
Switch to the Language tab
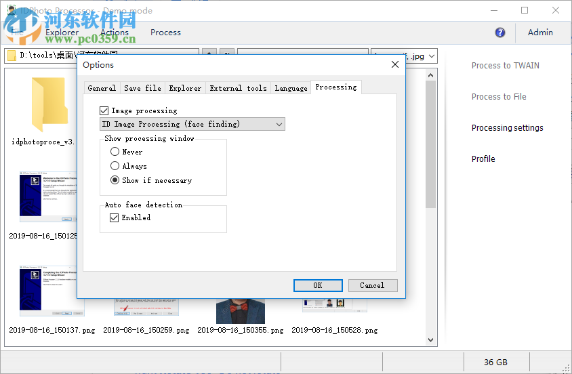(291, 88)
